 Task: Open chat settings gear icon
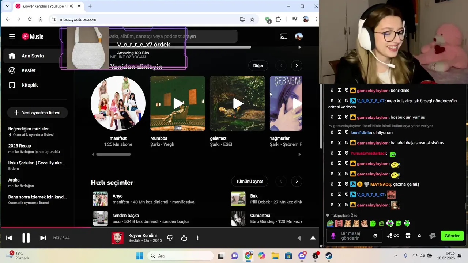(x=419, y=236)
